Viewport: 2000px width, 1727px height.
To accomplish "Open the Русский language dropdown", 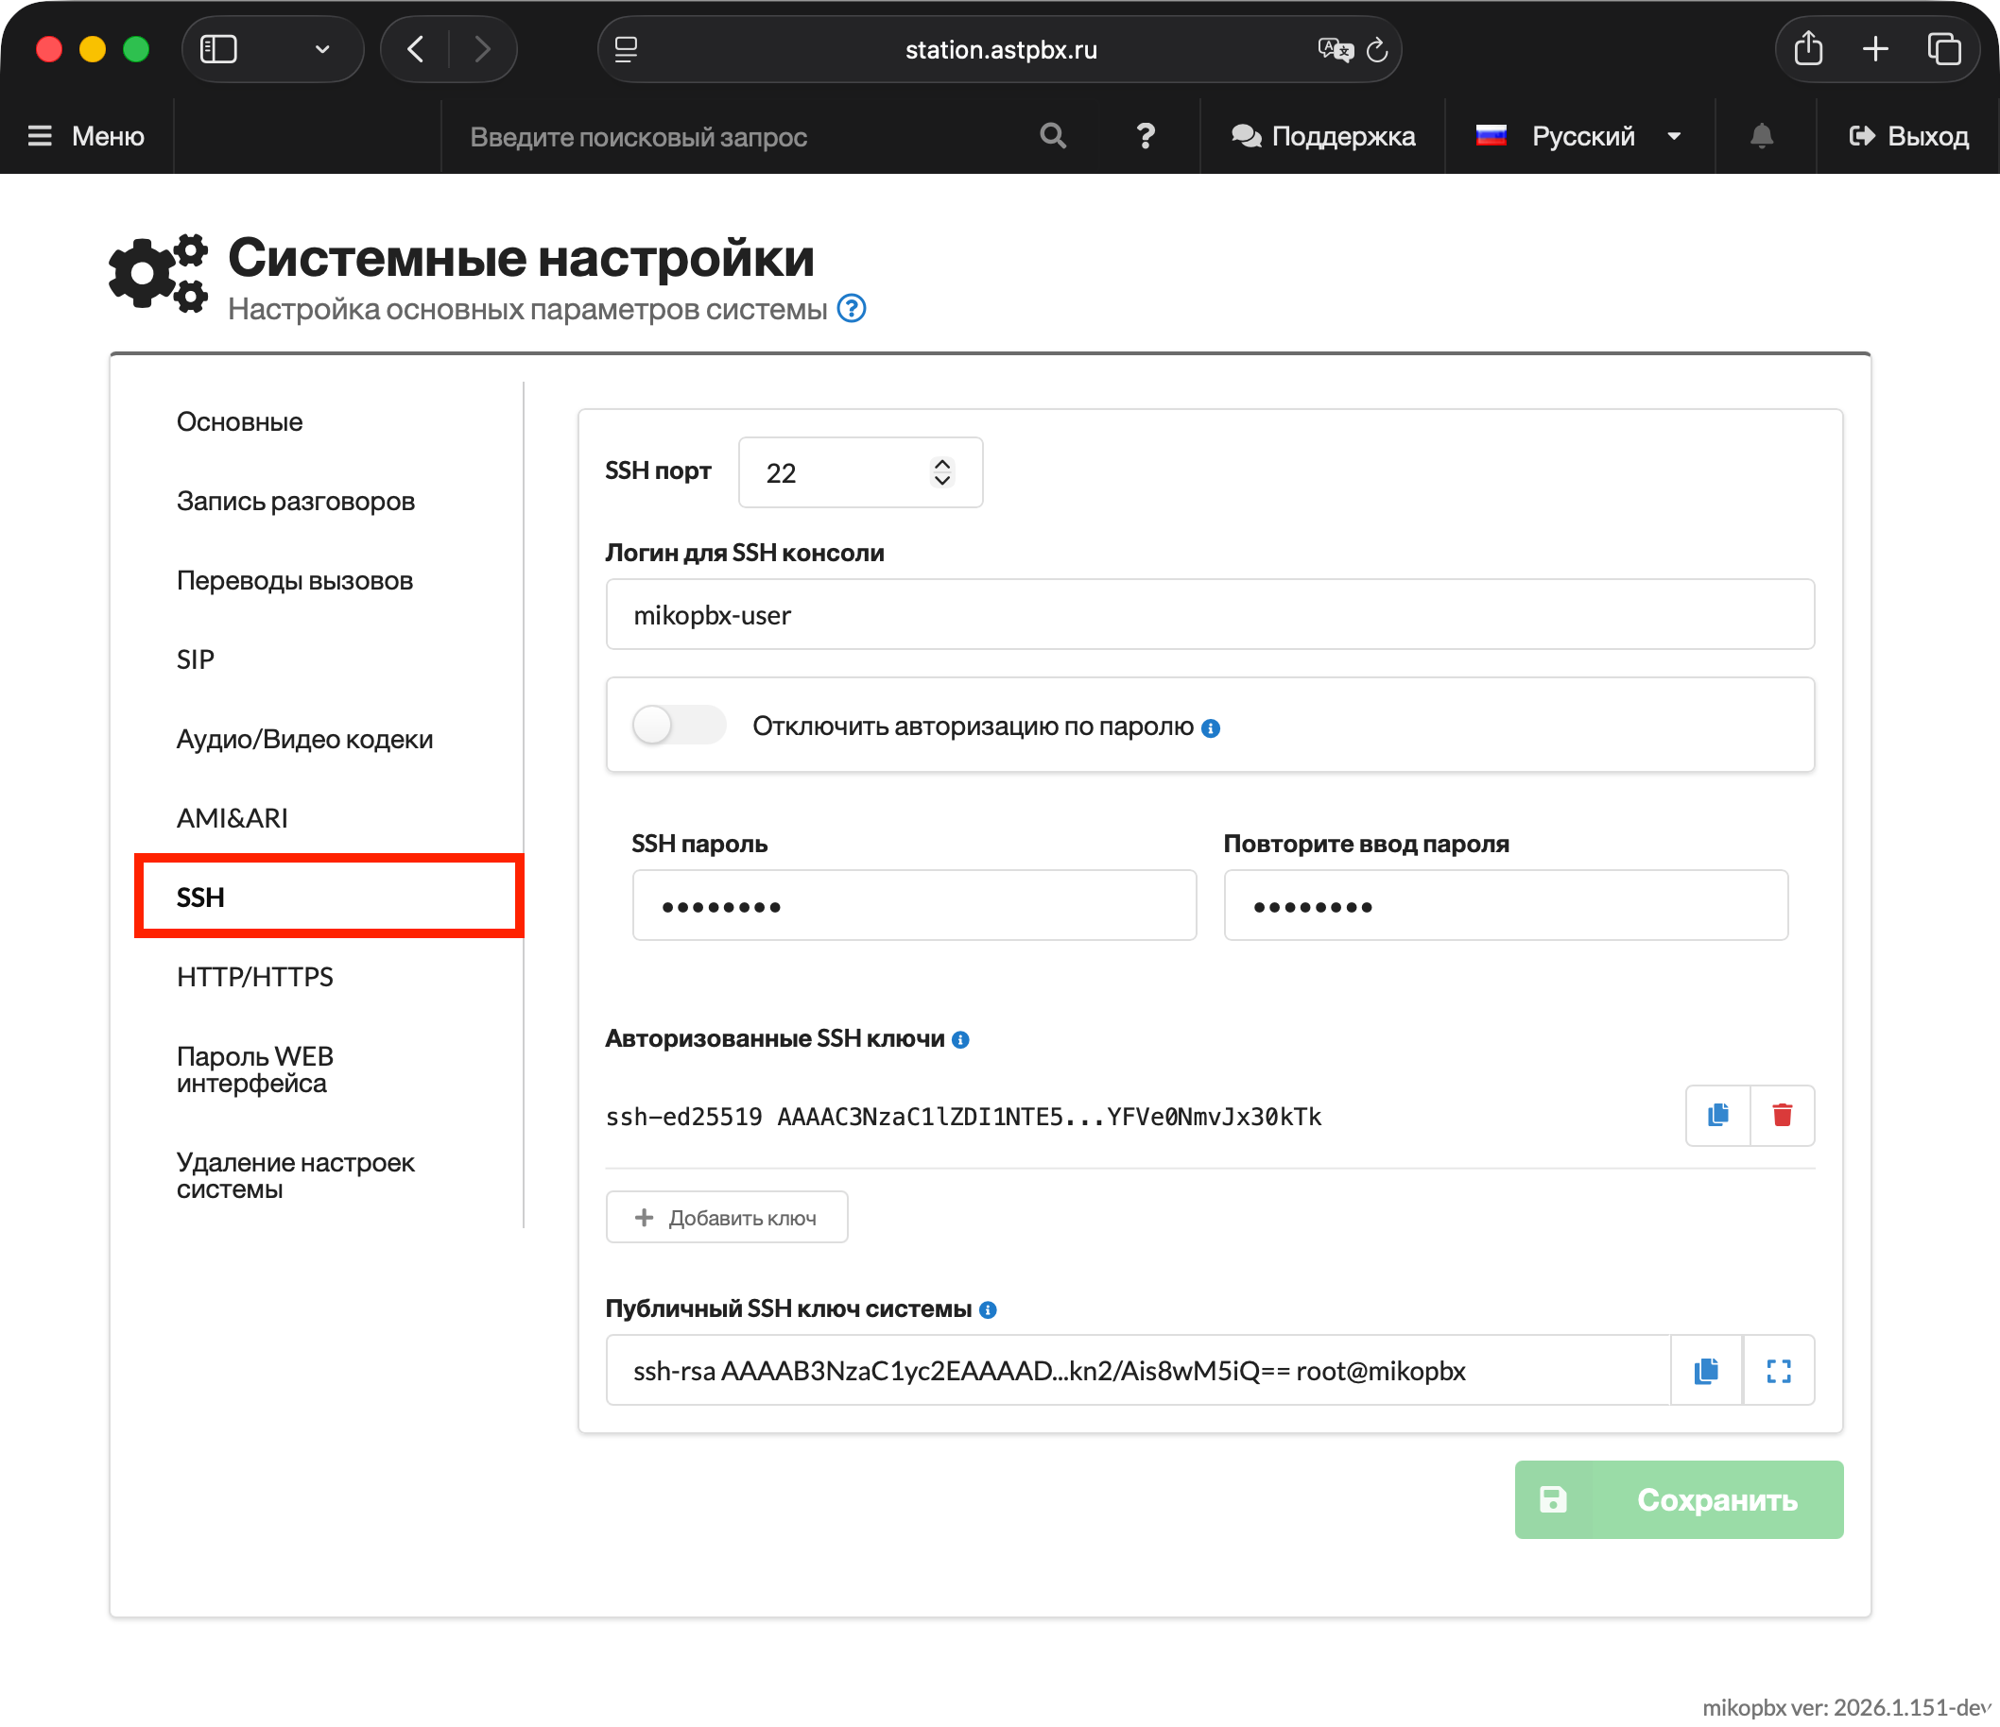I will [x=1581, y=136].
